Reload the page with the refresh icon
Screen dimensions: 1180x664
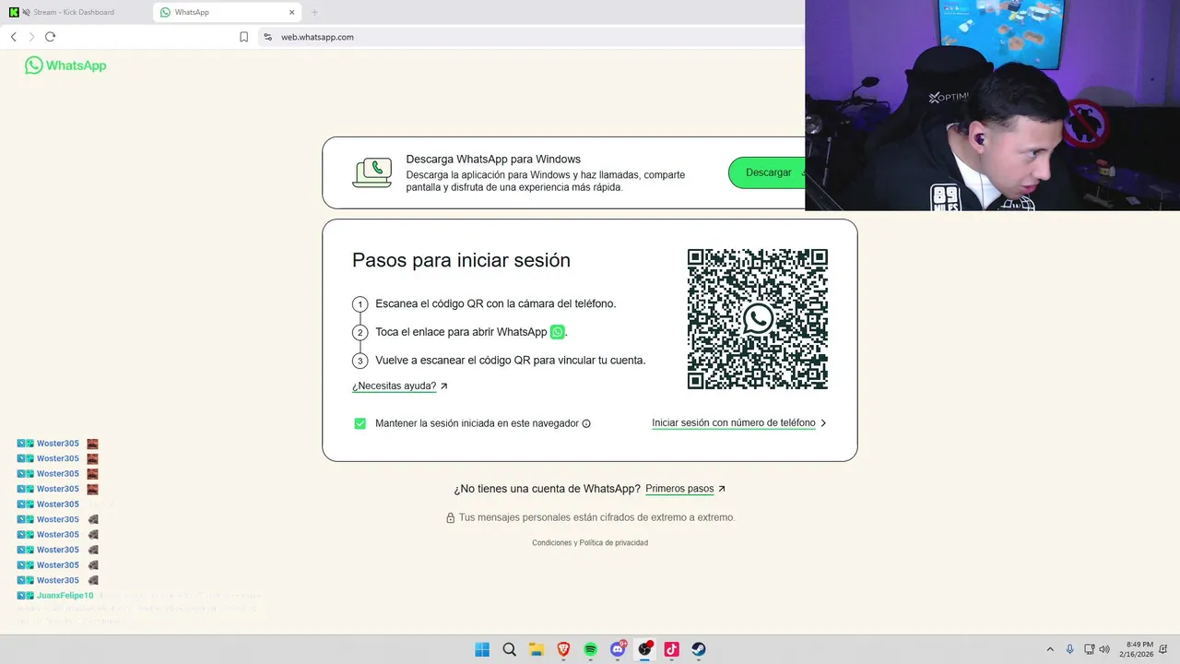point(50,37)
